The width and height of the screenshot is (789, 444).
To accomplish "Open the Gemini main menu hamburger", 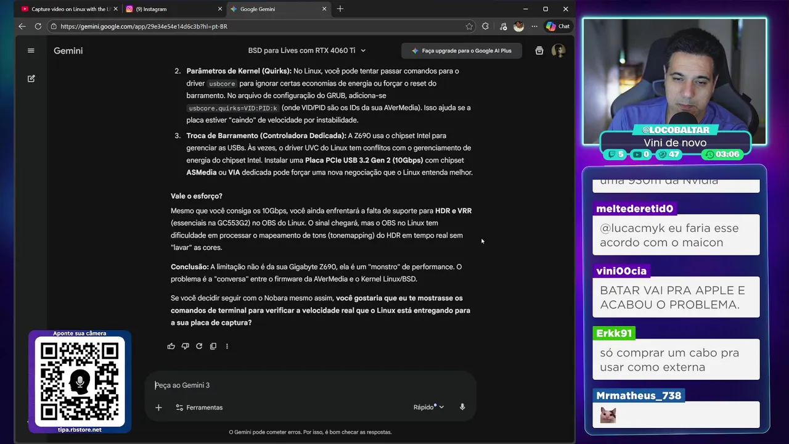I will coord(31,51).
